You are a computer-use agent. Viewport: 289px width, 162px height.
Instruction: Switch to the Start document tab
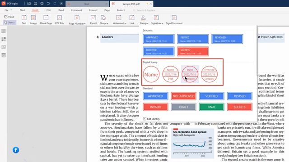point(87,4)
